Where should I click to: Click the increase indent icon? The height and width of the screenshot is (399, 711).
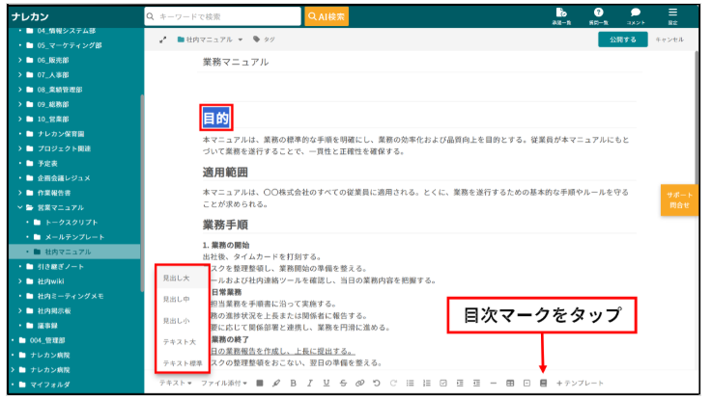460,384
